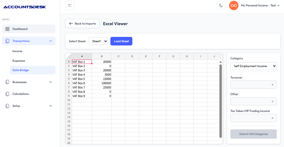Select the cell with value 15000
The image size is (284, 147).
coord(102,79)
